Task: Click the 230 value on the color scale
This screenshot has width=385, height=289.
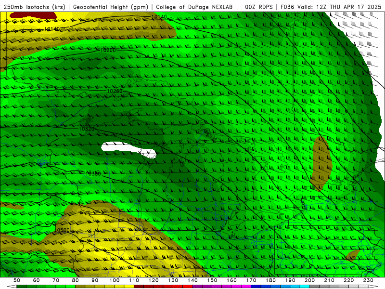Action: point(368,280)
